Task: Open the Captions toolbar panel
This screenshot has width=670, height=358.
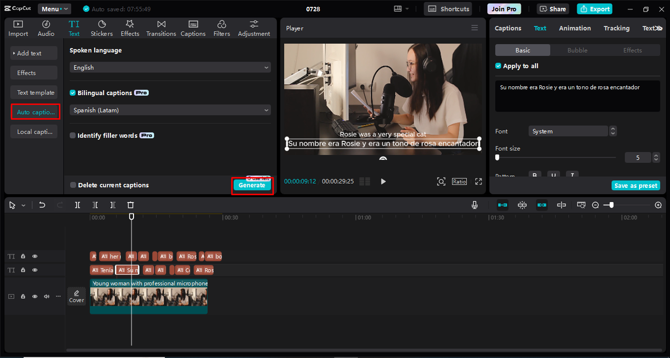Action: [193, 28]
